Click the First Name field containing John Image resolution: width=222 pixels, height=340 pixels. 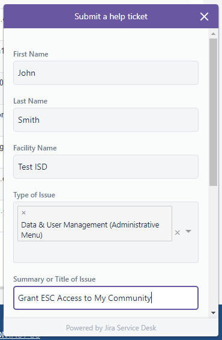coord(106,73)
